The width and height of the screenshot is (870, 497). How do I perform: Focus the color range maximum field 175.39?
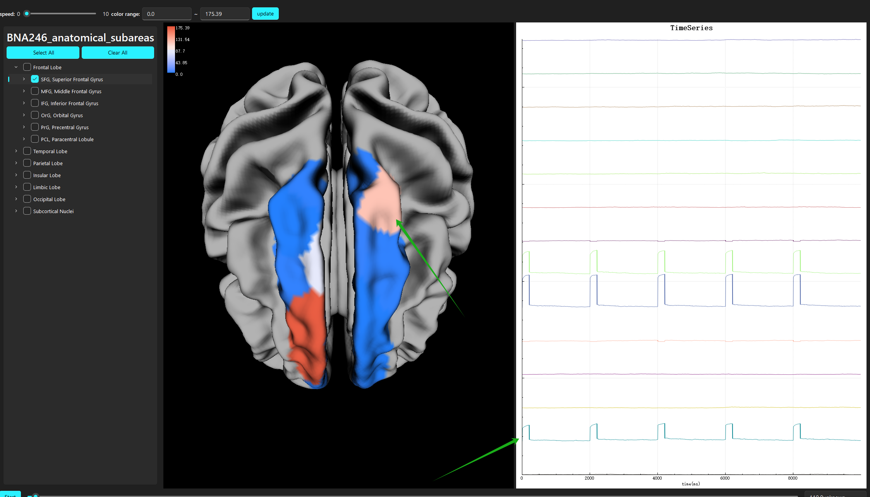click(x=225, y=14)
